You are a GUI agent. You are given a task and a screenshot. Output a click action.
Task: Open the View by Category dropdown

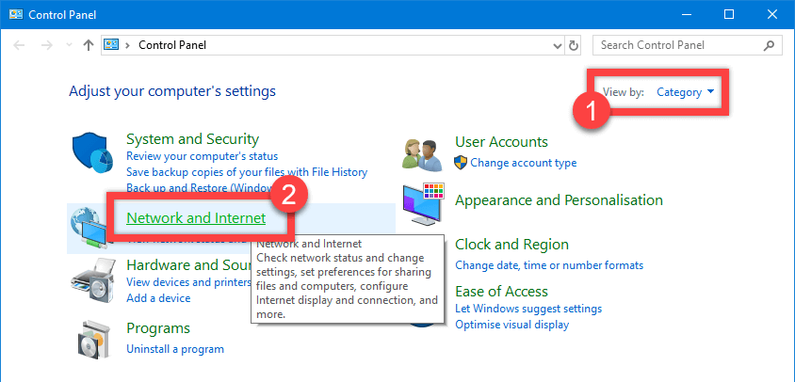[686, 92]
